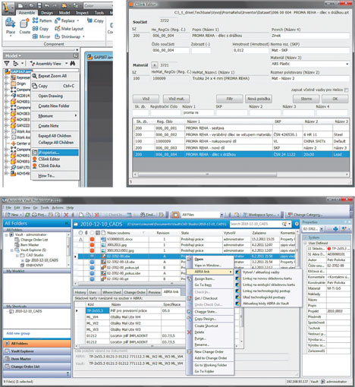Open the Model browser title dropdown
This screenshot has height=387, width=355.
[13, 55]
